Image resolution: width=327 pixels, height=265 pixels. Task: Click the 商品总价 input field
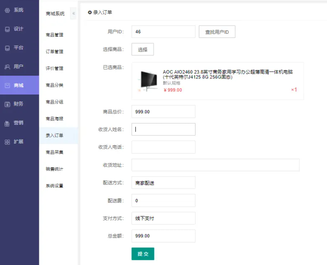(163, 112)
